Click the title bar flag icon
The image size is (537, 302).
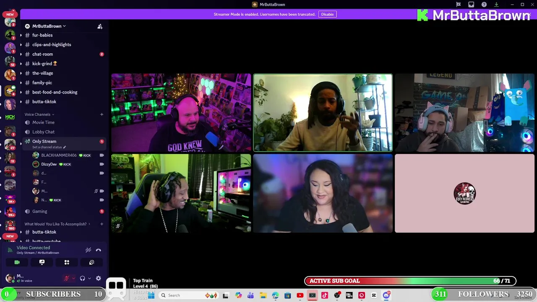click(x=459, y=5)
